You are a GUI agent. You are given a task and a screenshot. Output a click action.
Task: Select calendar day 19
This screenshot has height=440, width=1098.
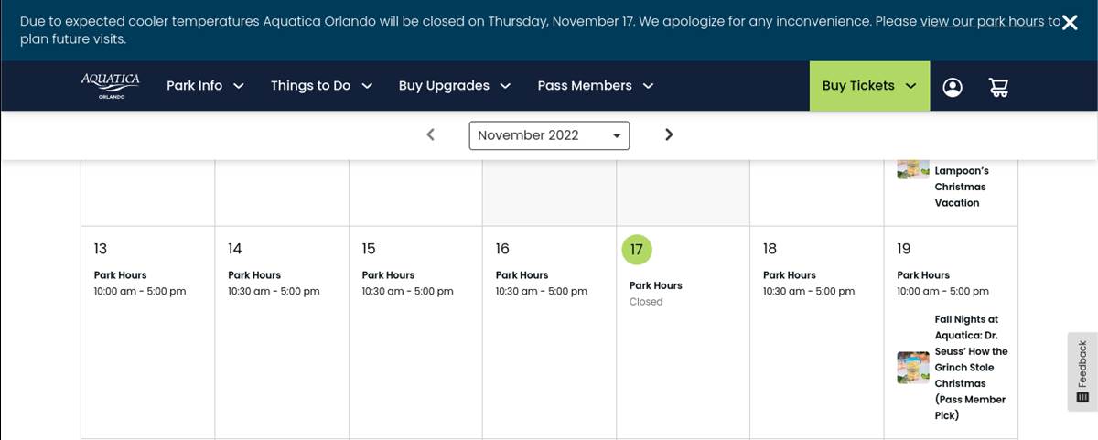tap(904, 249)
